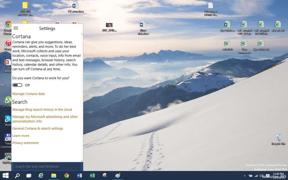Open the volume speaker tray icon
Viewport: 288px width, 180px height.
click(261, 176)
